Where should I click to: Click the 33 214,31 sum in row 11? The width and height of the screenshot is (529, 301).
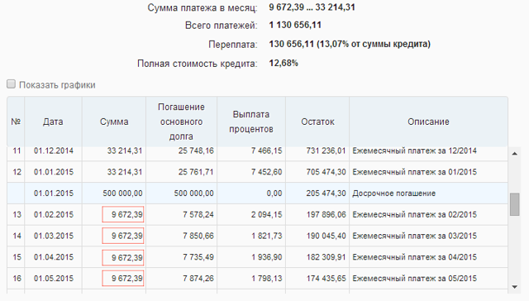[x=125, y=150]
